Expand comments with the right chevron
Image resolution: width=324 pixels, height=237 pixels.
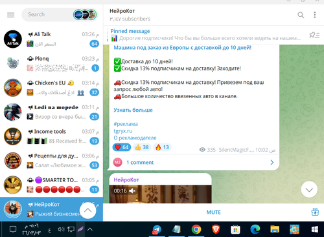[x=272, y=163]
